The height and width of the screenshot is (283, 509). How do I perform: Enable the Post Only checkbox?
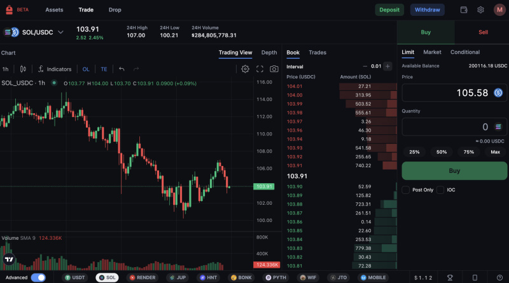coord(406,190)
